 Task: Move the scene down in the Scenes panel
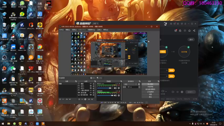(70, 99)
